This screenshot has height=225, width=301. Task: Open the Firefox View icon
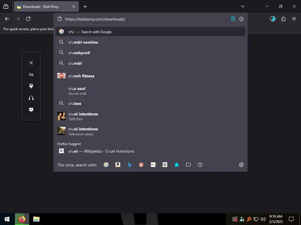coord(6,6)
